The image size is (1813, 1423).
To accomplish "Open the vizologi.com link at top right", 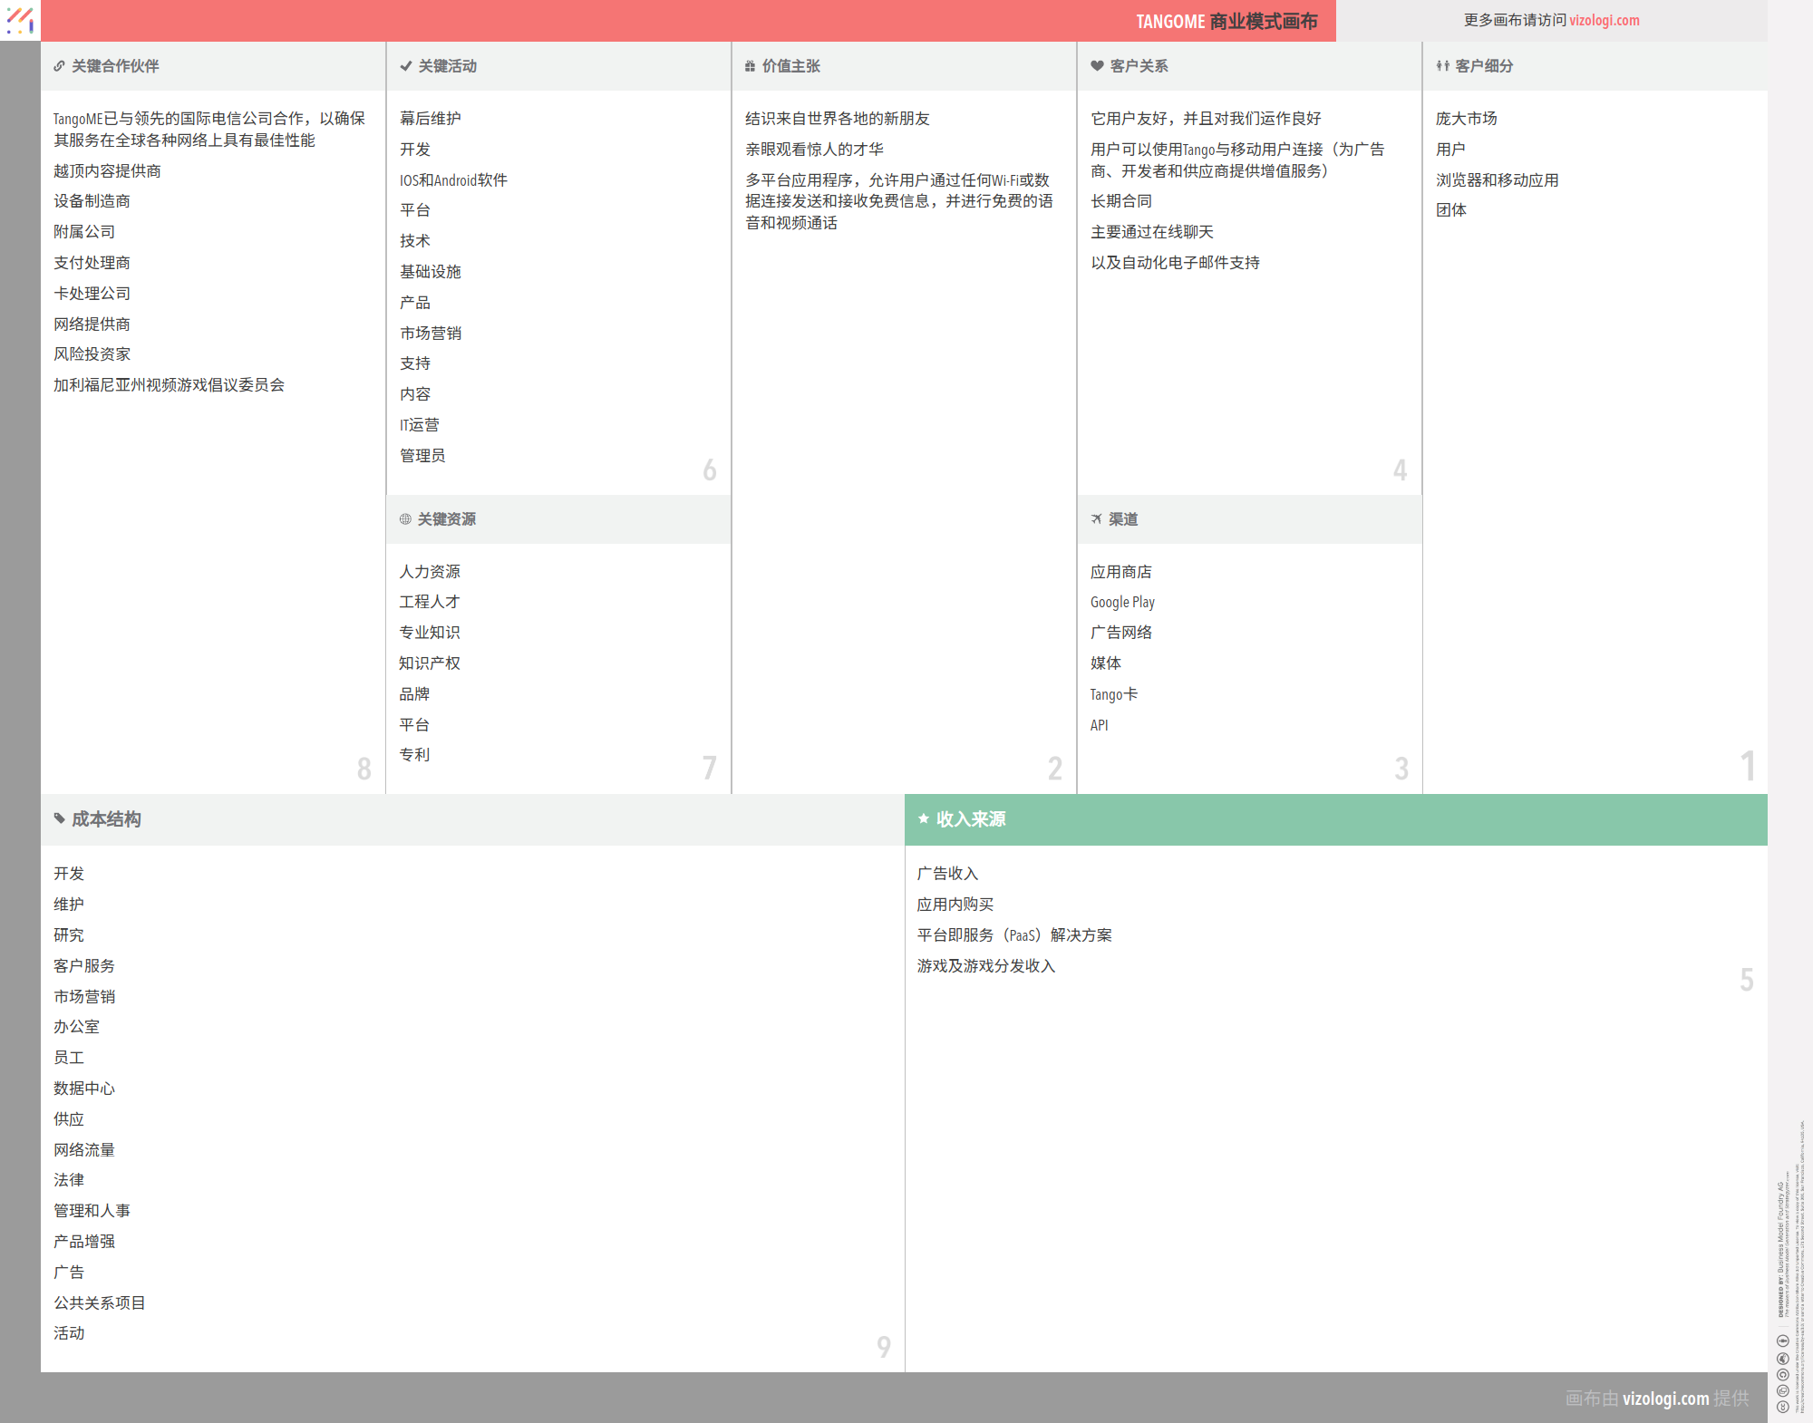I will point(1604,21).
